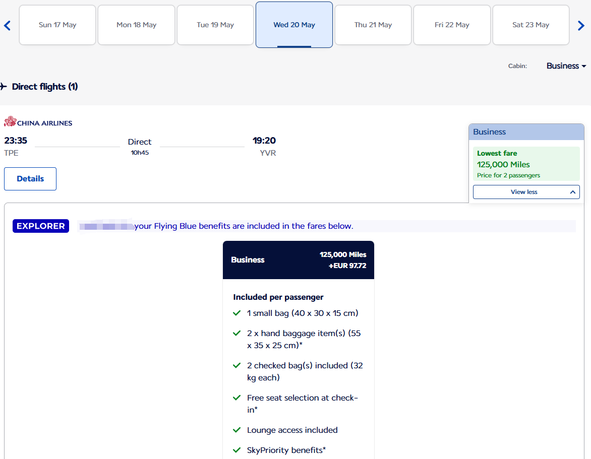The height and width of the screenshot is (459, 591).
Task: Click the previous dates left arrow
Action: click(7, 25)
